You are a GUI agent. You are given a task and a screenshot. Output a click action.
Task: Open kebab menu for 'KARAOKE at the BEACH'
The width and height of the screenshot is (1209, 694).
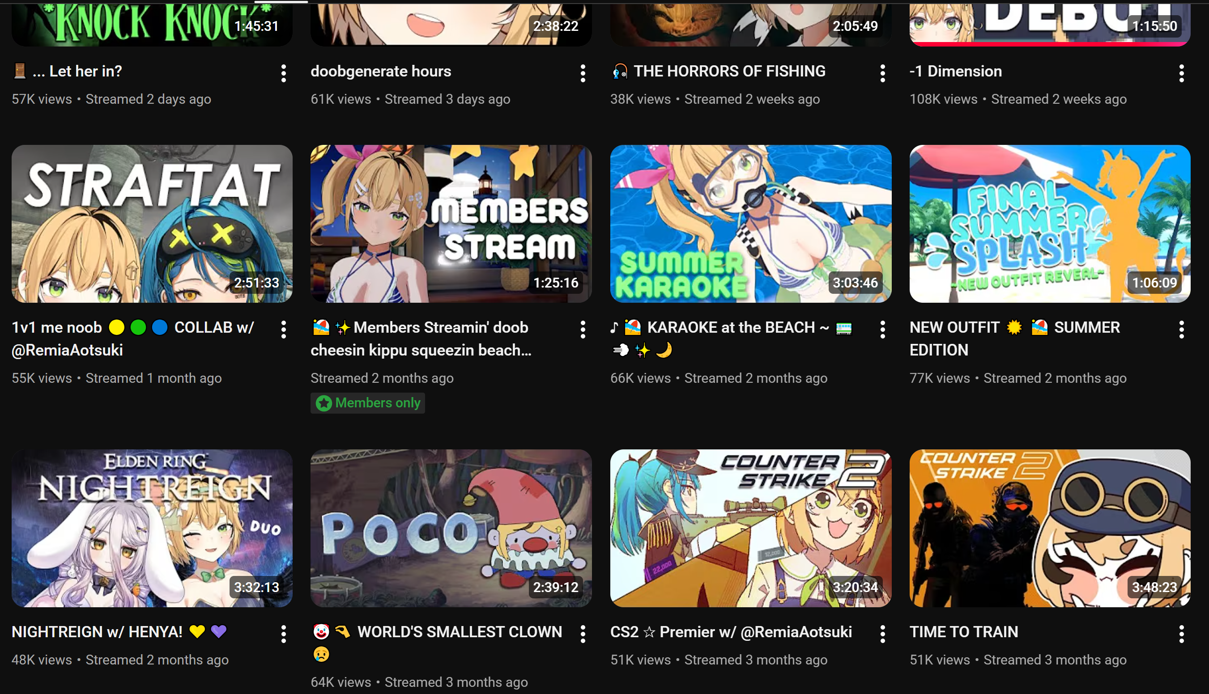point(883,330)
